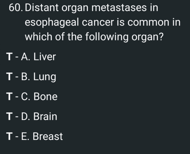Toggle the T marker beside Lung
This screenshot has width=190, height=154.
pyautogui.click(x=9, y=76)
